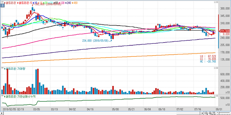231x115 pixels.
Task: Click the 200,000 volume axis label
Action: pyautogui.click(x=225, y=87)
